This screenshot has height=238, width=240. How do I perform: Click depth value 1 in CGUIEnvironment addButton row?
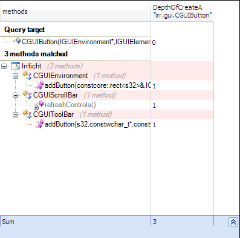click(x=154, y=86)
